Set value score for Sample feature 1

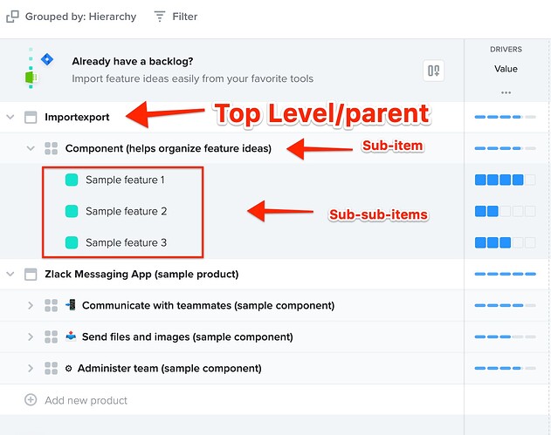click(506, 180)
